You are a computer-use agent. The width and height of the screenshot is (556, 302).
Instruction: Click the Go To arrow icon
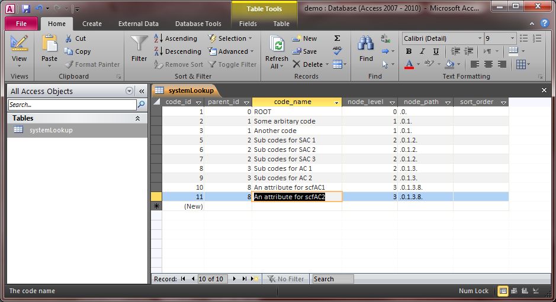pos(385,51)
